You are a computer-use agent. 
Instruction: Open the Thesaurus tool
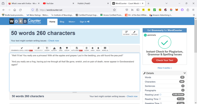coord(38,49)
